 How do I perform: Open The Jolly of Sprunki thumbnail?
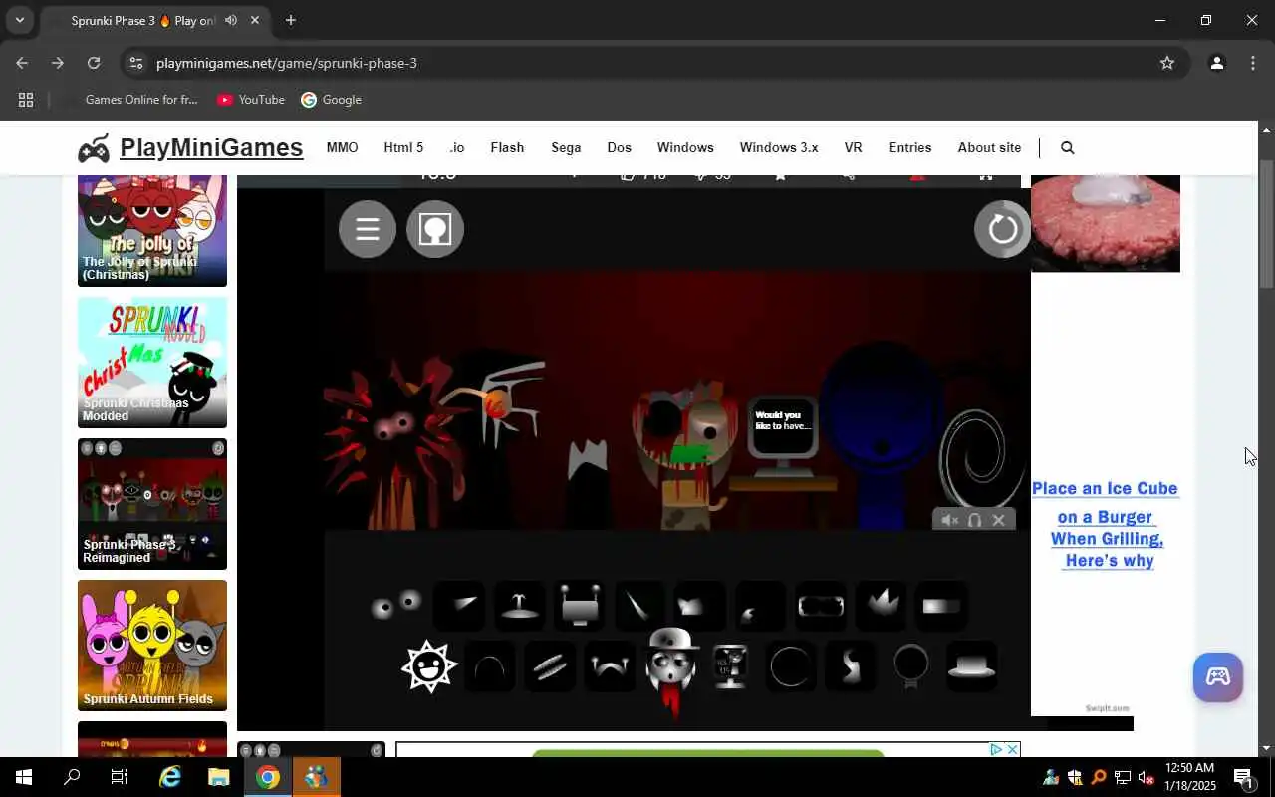tap(152, 230)
